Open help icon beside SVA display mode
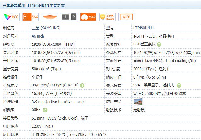 coord(179,85)
